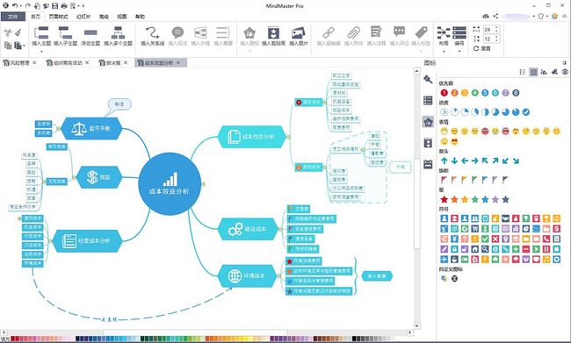
Task: Open the side panel outline list icon
Action: [429, 100]
